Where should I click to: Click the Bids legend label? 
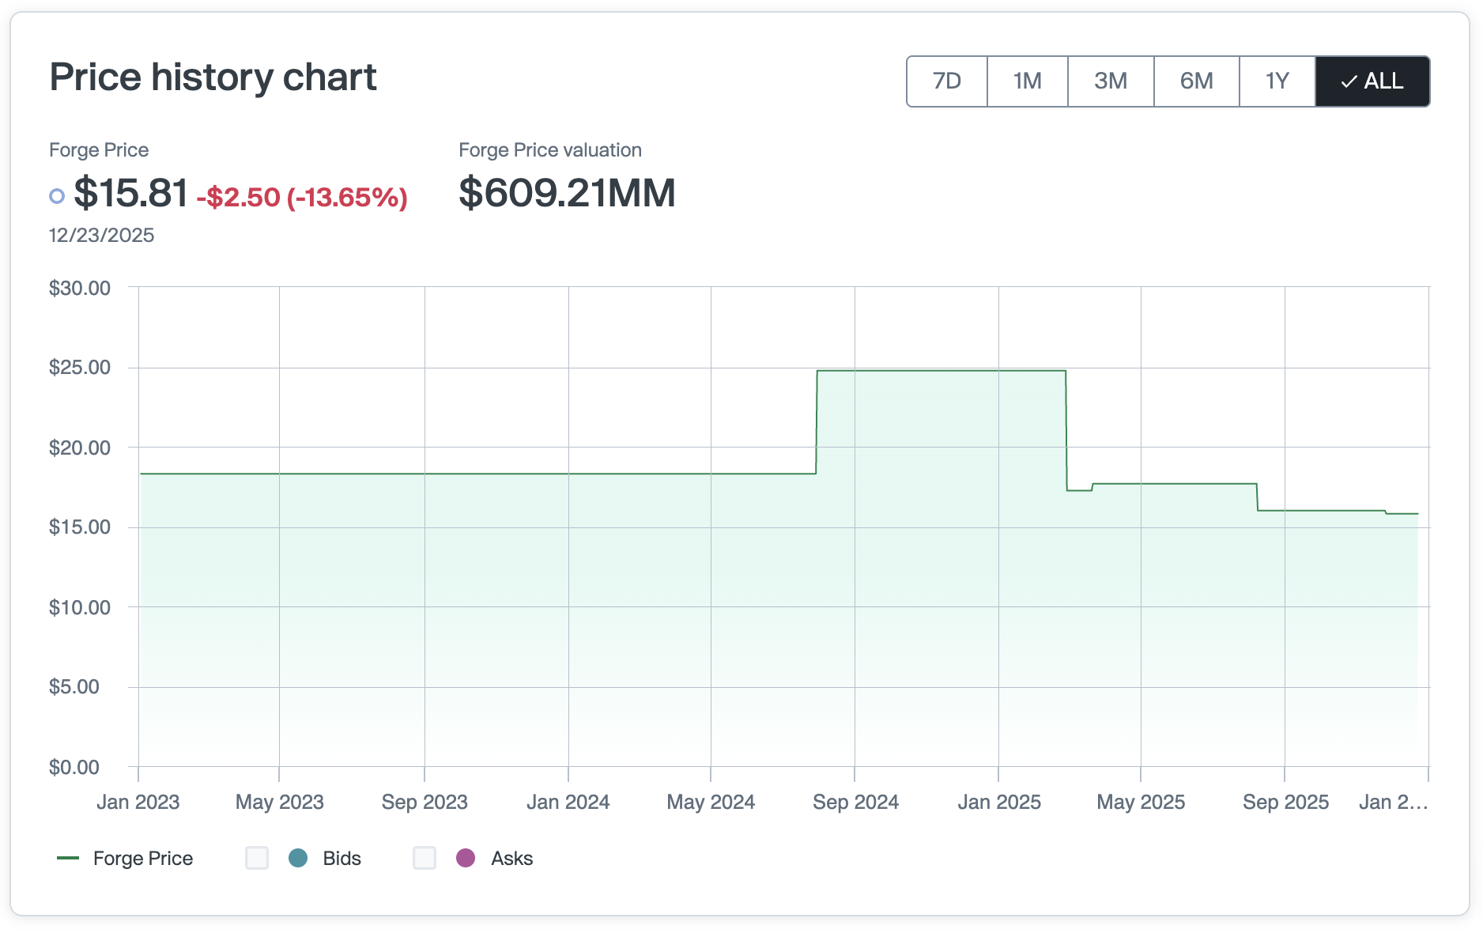[342, 858]
